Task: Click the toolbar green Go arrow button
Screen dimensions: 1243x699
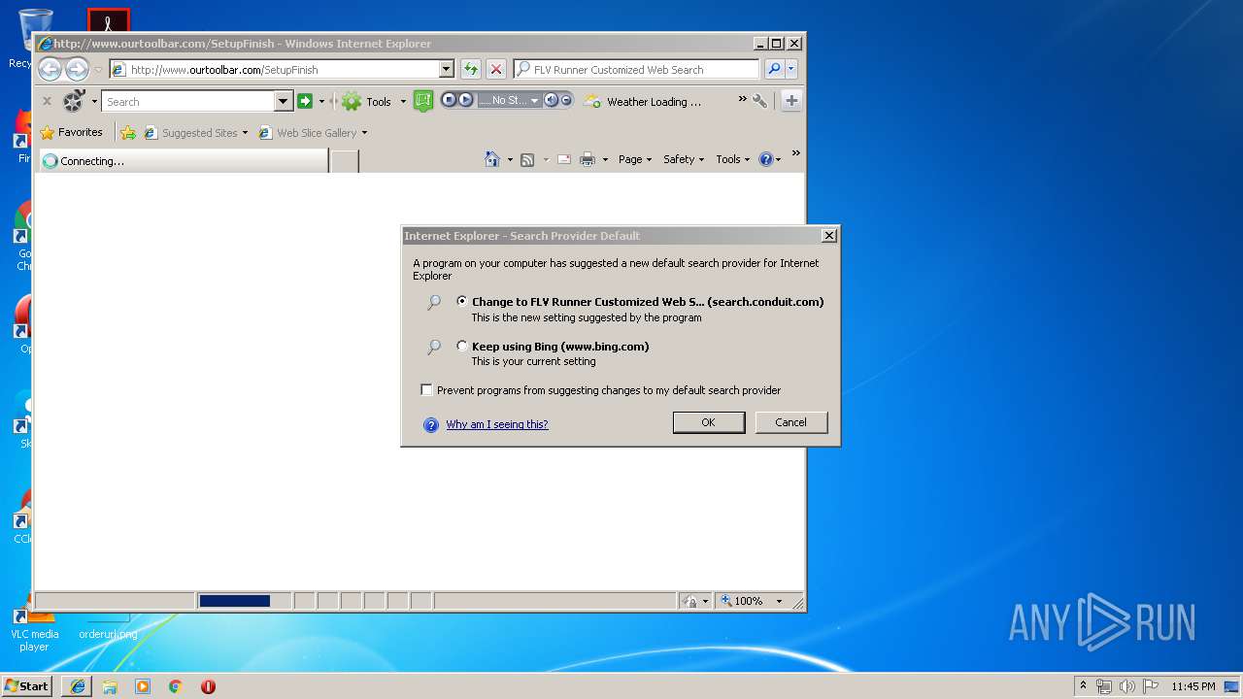Action: [305, 101]
